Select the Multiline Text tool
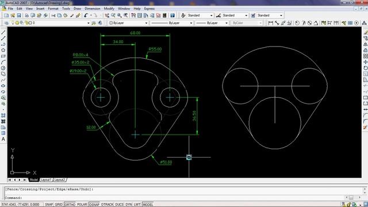 3,139
